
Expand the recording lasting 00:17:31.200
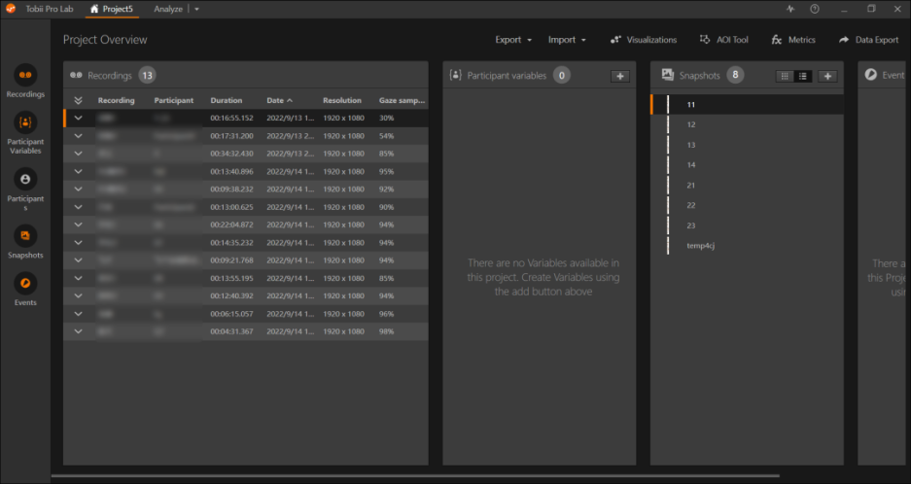(x=78, y=136)
